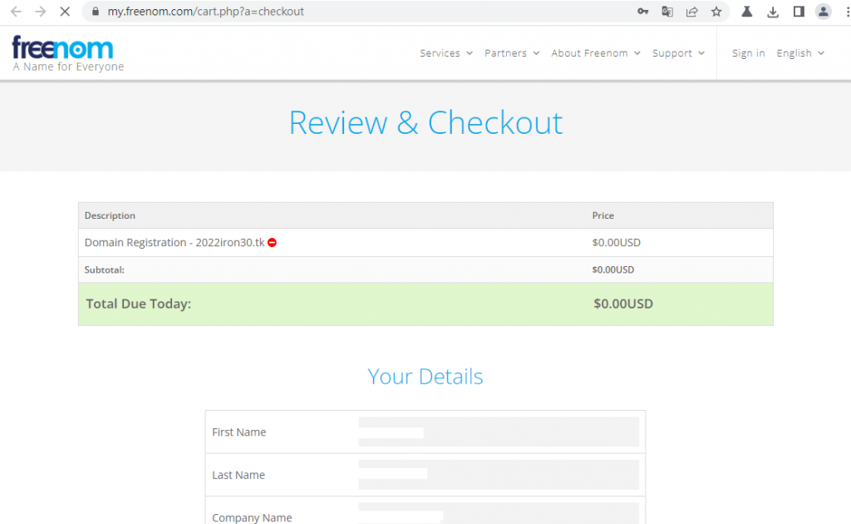Click the share page icon

[x=691, y=12]
